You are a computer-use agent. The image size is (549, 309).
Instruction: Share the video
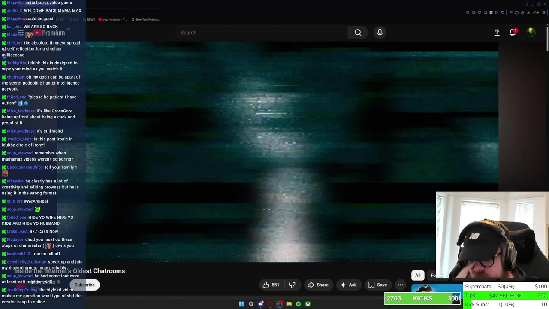tap(318, 285)
